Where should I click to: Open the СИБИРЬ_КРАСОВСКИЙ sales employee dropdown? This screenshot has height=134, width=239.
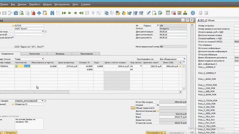click(x=42, y=101)
